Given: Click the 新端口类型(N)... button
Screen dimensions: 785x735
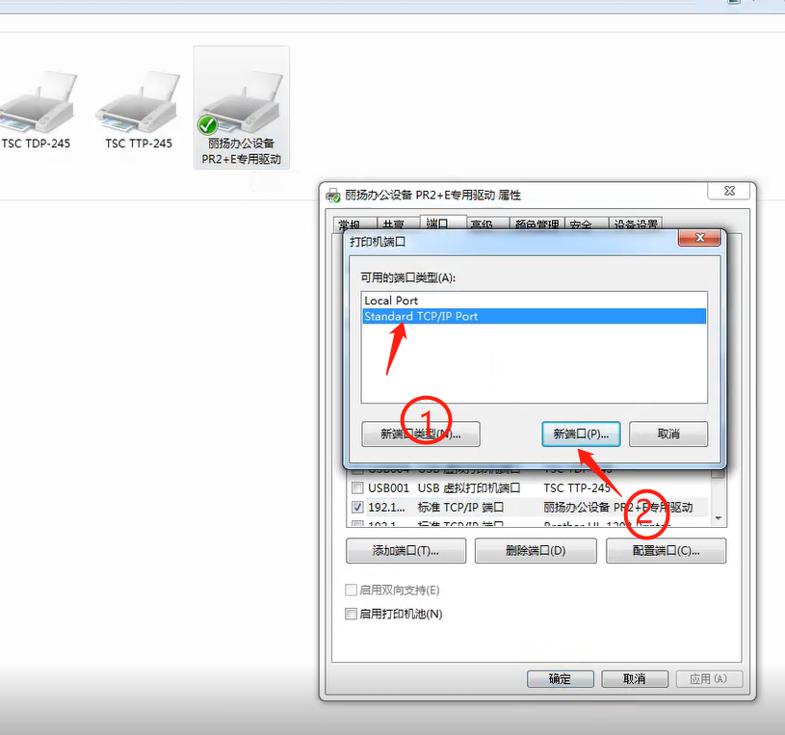Looking at the screenshot, I should click(x=421, y=434).
